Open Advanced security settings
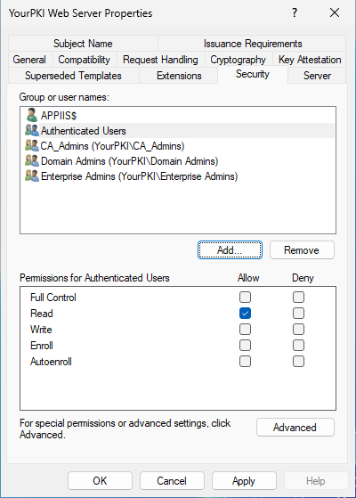 [x=295, y=428]
